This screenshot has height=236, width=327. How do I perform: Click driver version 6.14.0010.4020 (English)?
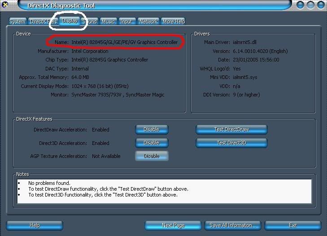[x=260, y=51]
